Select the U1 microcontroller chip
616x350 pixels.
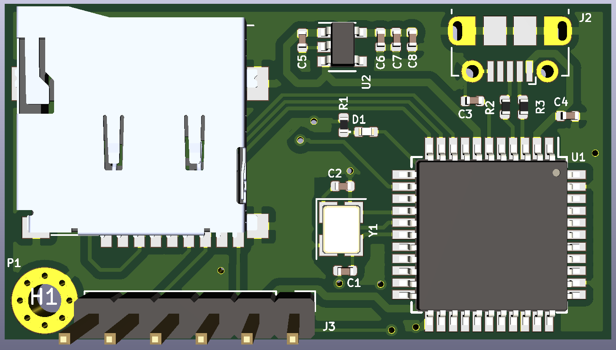pyautogui.click(x=491, y=235)
